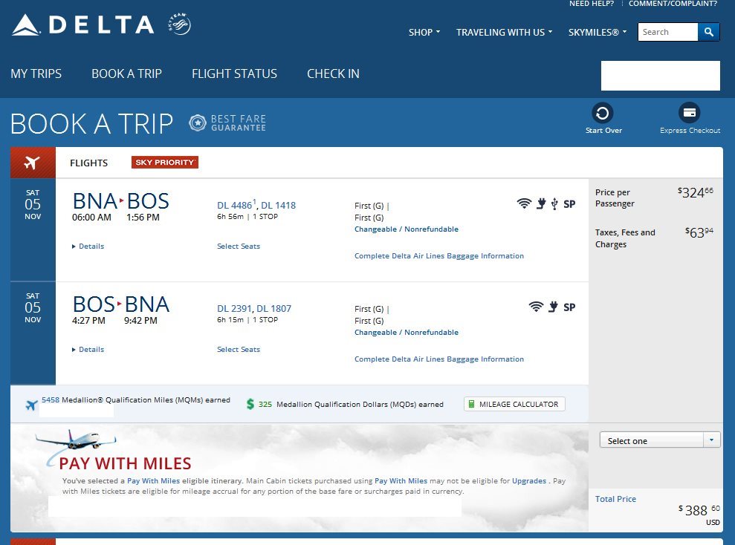Viewport: 735px width, 545px height.
Task: Click the search magnifying glass button
Action: tap(709, 32)
